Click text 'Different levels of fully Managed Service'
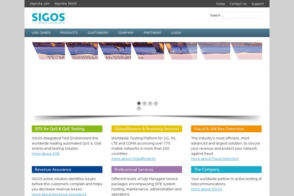 pyautogui.click(x=145, y=179)
